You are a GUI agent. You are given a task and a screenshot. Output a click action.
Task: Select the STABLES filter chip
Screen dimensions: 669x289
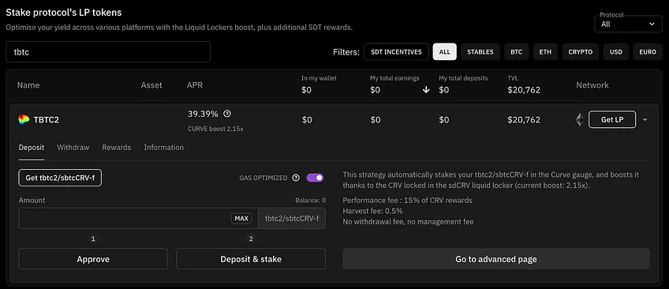click(480, 51)
